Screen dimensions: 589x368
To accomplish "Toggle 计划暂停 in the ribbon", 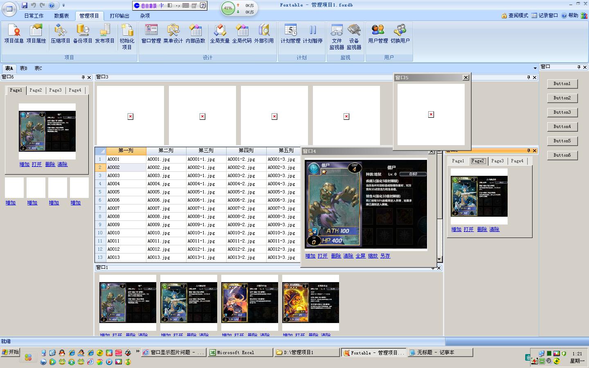I will coord(312,34).
